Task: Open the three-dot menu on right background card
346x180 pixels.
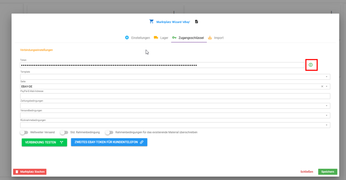Action: [331, 12]
